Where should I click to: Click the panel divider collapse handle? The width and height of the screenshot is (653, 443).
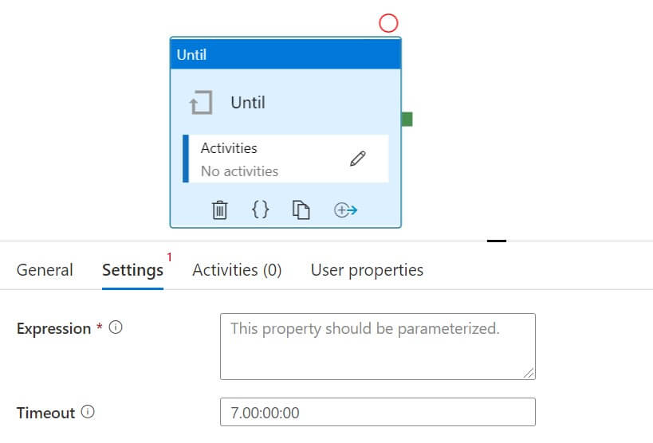click(x=497, y=240)
